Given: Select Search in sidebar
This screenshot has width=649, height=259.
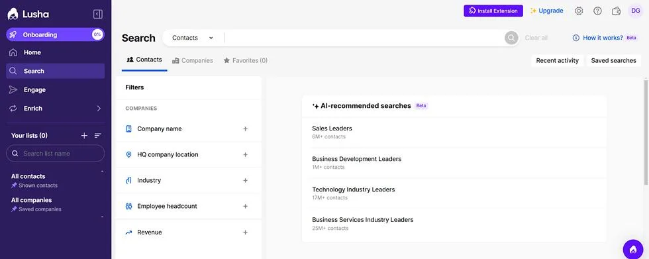Looking at the screenshot, I should click(56, 71).
